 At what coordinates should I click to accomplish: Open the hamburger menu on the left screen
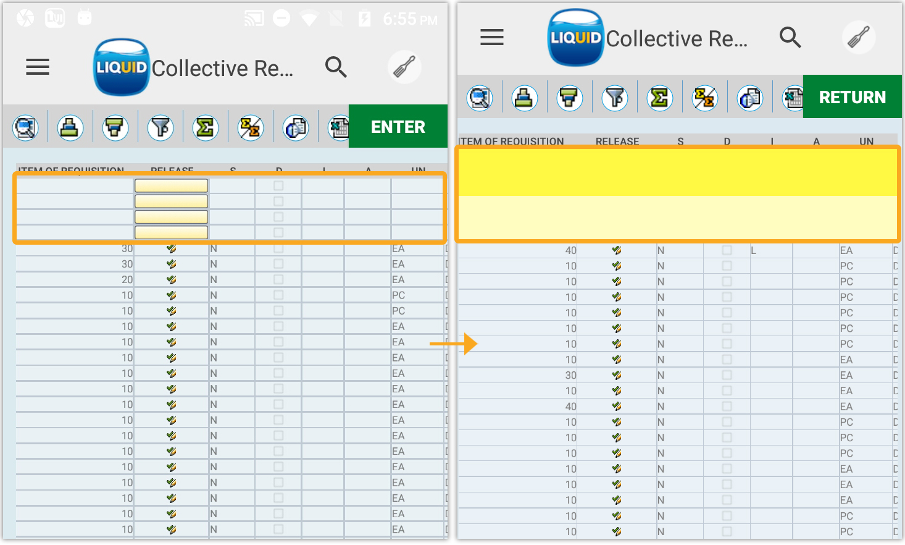[x=38, y=67]
